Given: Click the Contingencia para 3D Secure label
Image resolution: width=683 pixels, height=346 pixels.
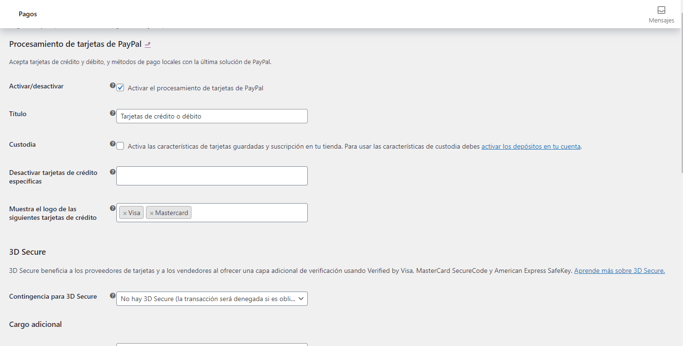Looking at the screenshot, I should pos(53,296).
